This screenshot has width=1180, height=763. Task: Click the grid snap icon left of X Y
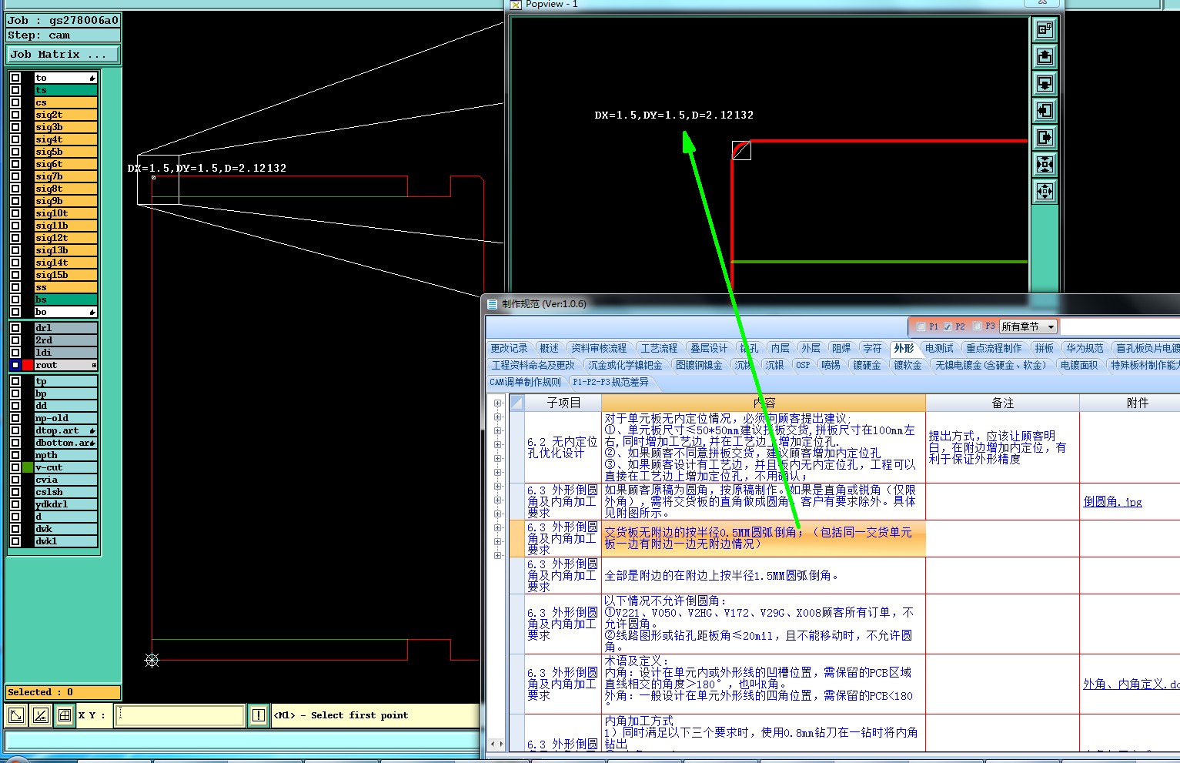tap(65, 715)
